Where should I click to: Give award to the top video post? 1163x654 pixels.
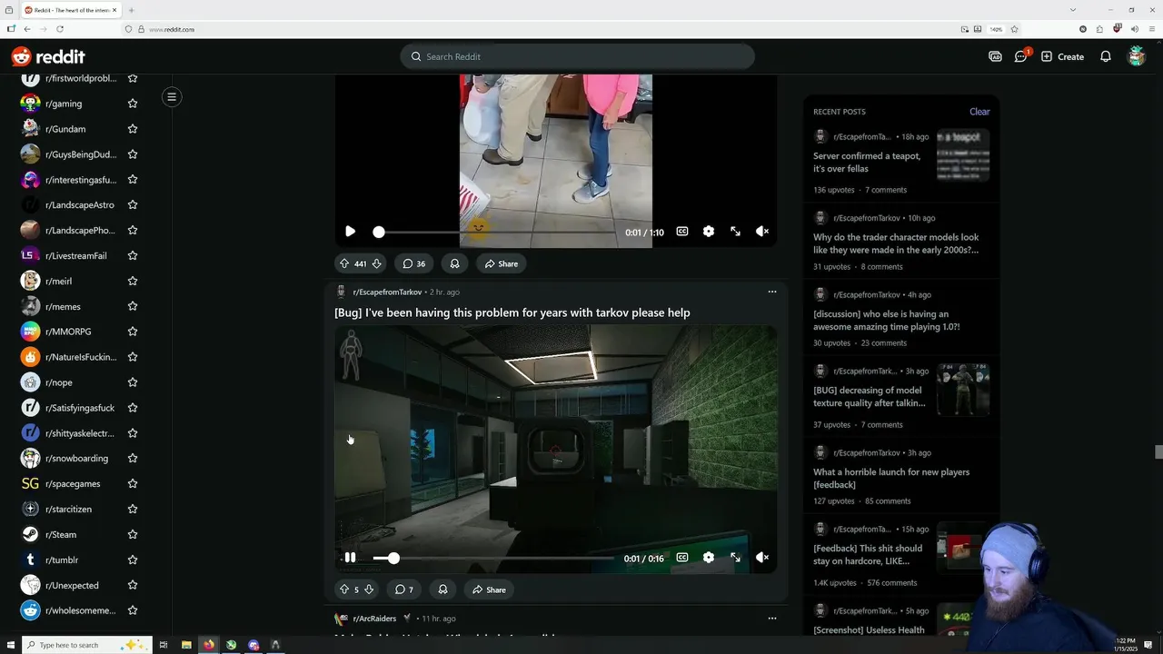454,263
